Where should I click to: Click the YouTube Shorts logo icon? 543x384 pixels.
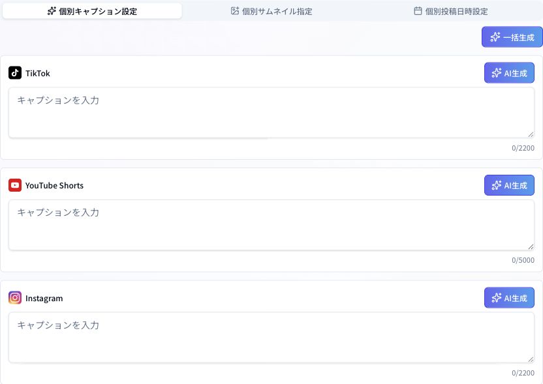click(15, 185)
